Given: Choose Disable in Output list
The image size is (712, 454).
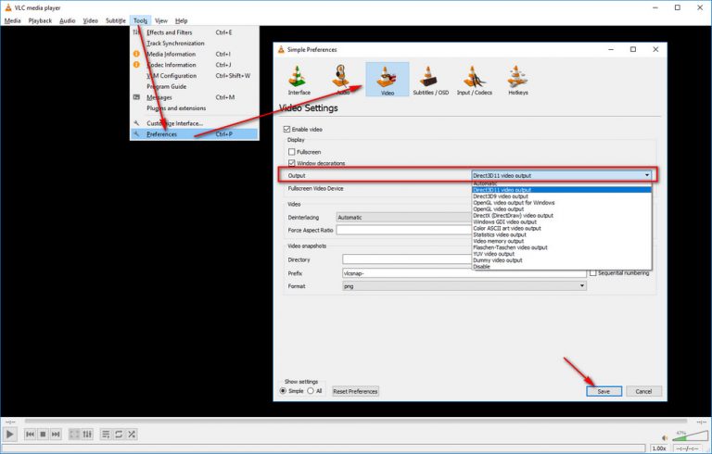Looking at the screenshot, I should click(562, 267).
